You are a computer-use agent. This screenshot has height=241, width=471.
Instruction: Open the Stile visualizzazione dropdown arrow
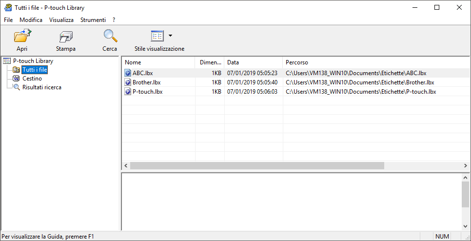point(170,36)
